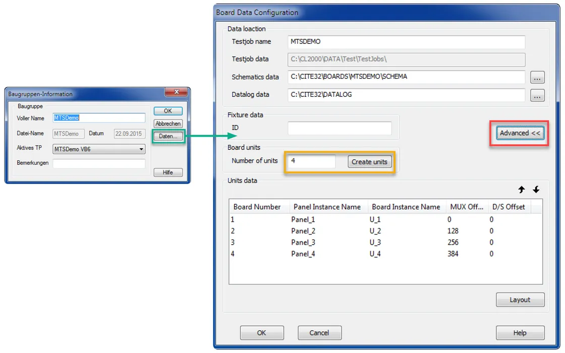Click Abbrechen to cancel the dialog

pos(168,124)
